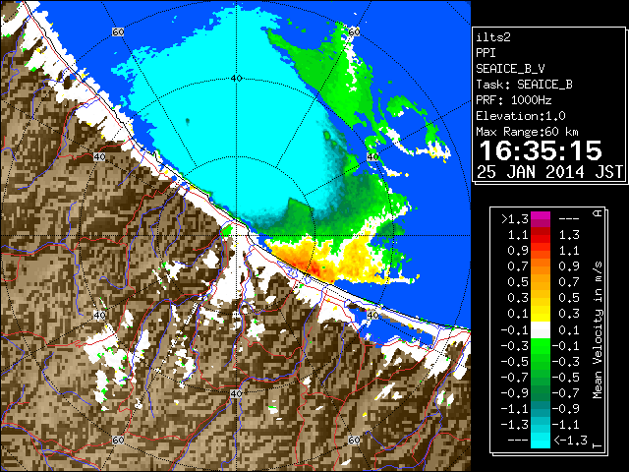Click the 'A' letter at the legend top
629x472 pixels.
click(598, 213)
